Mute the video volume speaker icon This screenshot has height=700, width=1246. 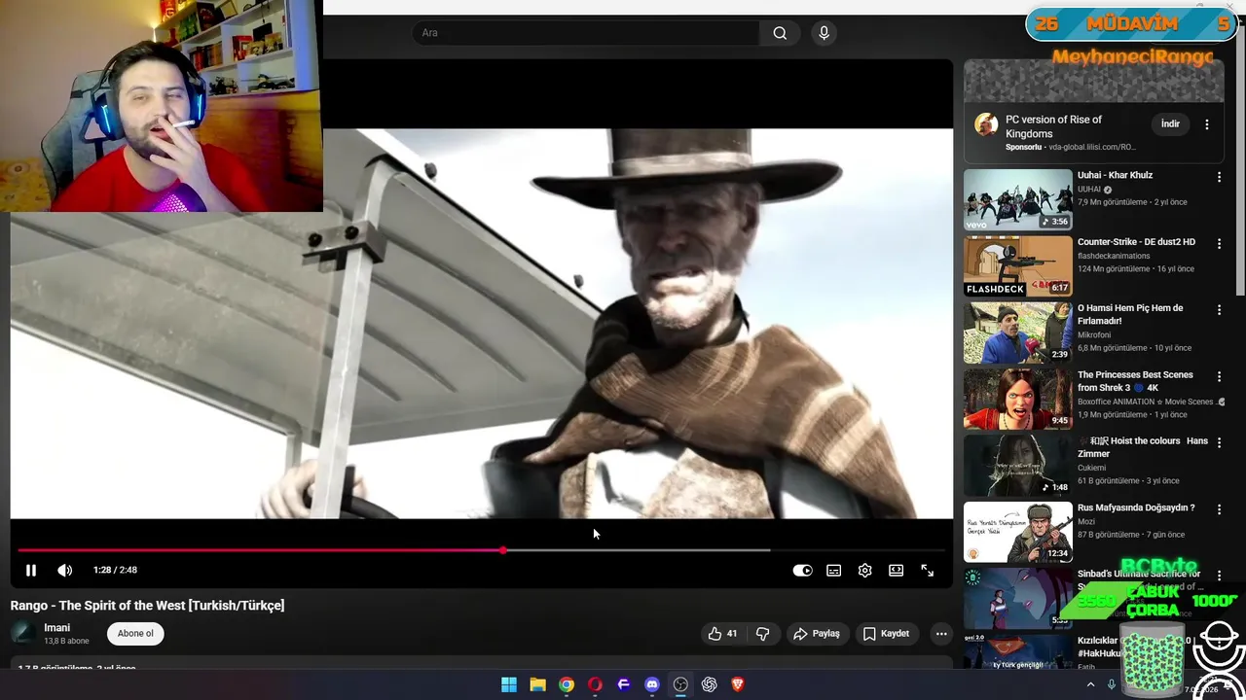tap(64, 571)
